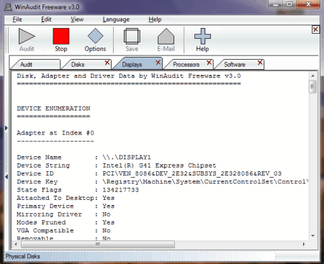This screenshot has height=264, width=324.
Task: Open the Edit menu
Action: coord(46,19)
